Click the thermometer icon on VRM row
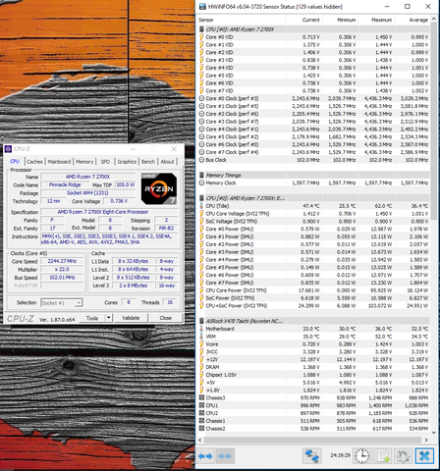 coord(201,337)
